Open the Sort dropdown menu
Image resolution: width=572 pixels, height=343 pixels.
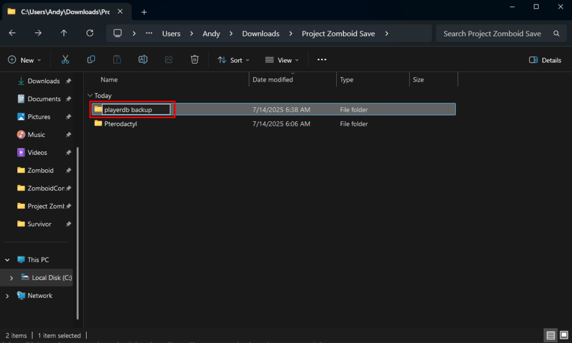(x=233, y=60)
